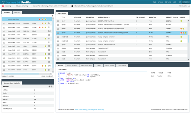
Task: Star Request #11 in the requests list
Action: 4,62
